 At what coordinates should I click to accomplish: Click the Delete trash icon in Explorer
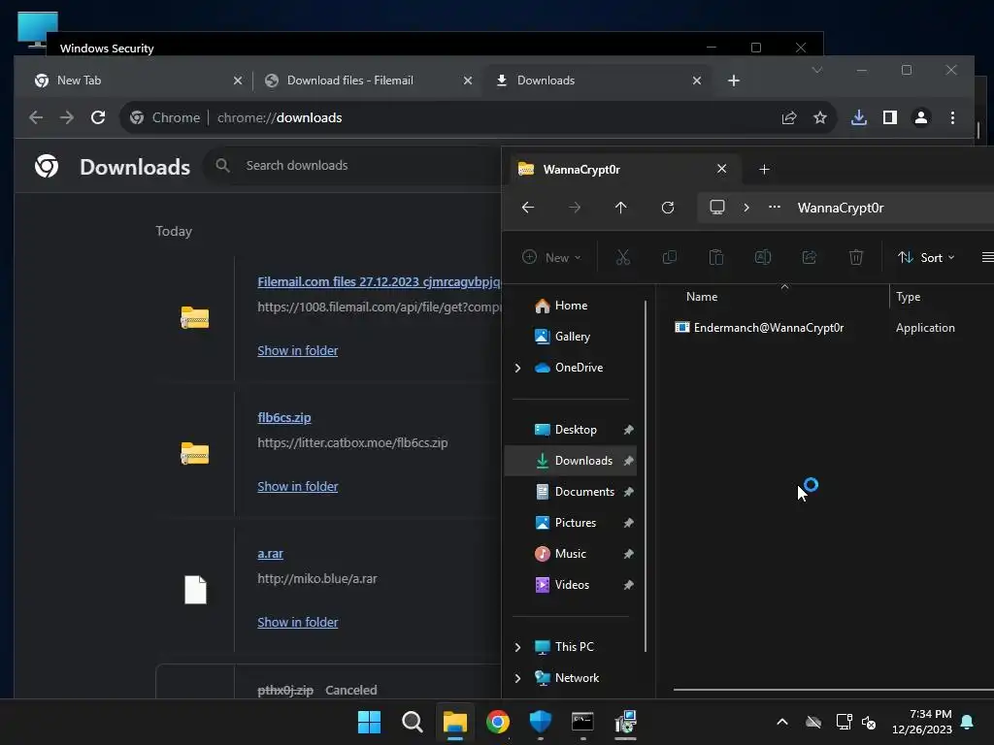pyautogui.click(x=856, y=257)
